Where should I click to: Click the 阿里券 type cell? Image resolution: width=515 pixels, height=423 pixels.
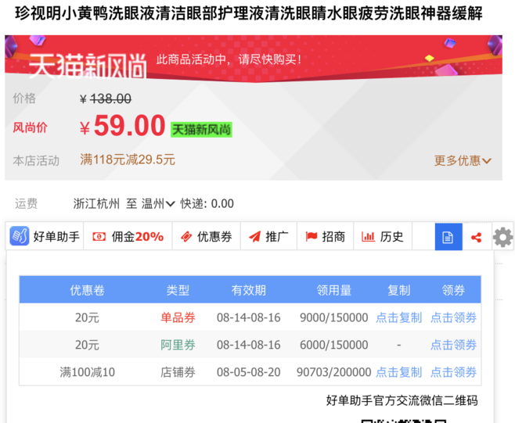point(178,345)
